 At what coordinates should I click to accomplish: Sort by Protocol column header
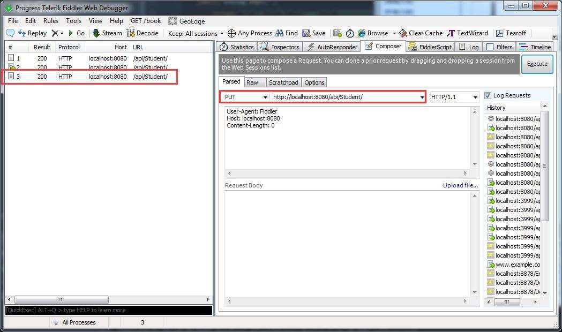point(69,47)
